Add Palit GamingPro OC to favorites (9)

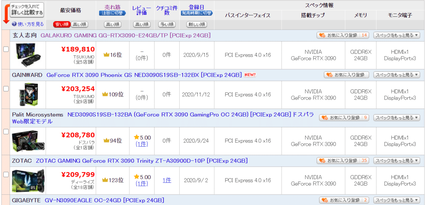[x=344, y=117]
